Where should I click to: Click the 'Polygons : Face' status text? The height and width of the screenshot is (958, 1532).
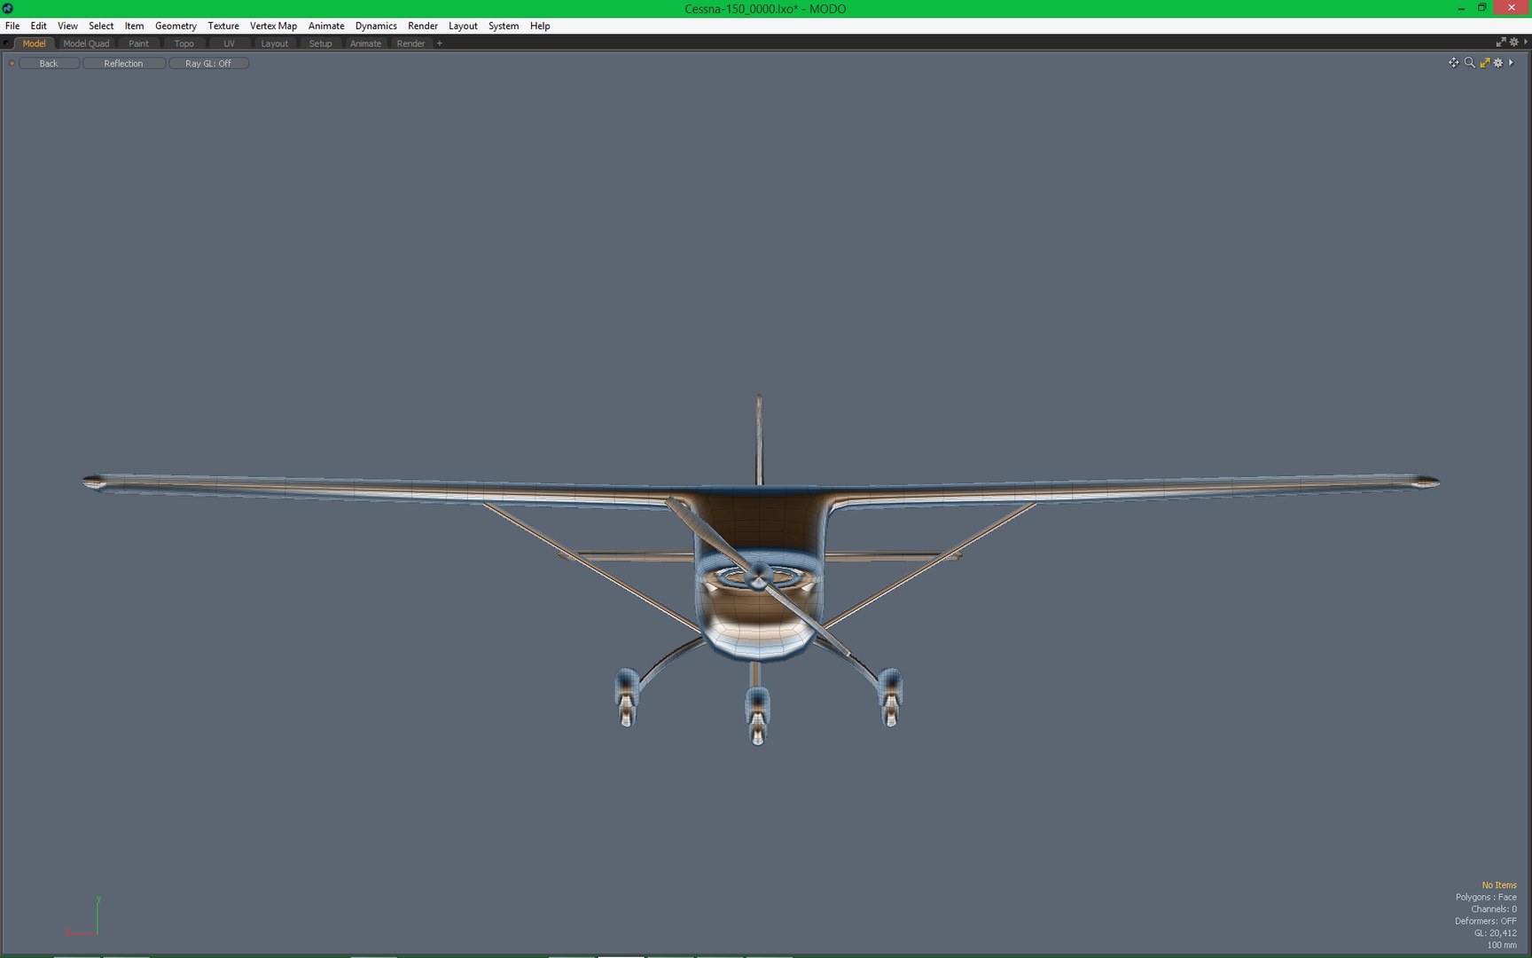(x=1486, y=897)
